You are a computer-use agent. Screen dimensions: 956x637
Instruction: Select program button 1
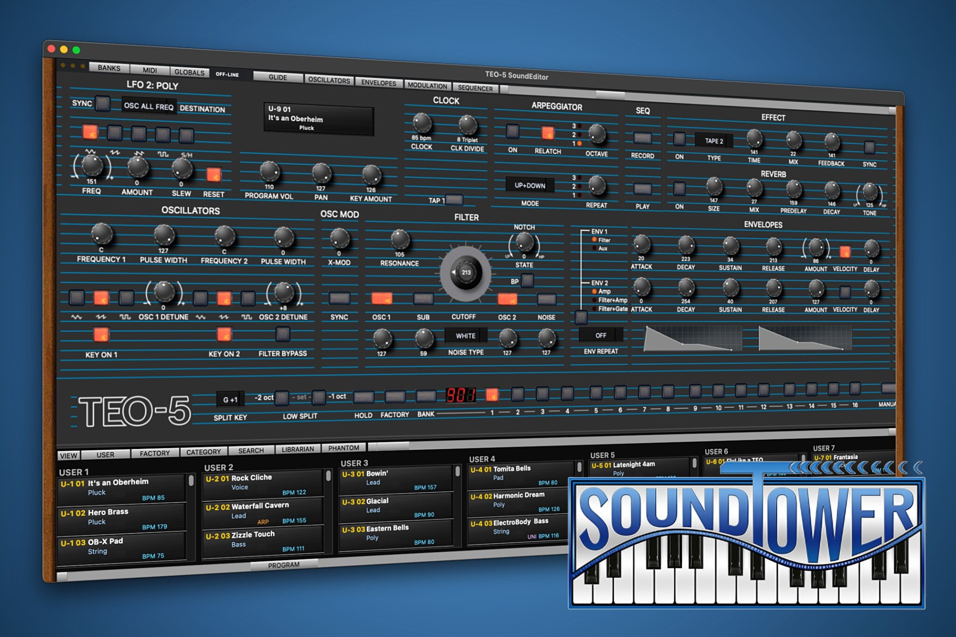point(492,395)
